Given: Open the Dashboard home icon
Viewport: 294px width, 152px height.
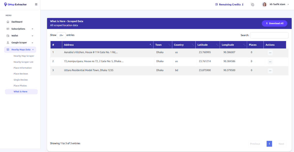Looking at the screenshot, I should (8, 22).
